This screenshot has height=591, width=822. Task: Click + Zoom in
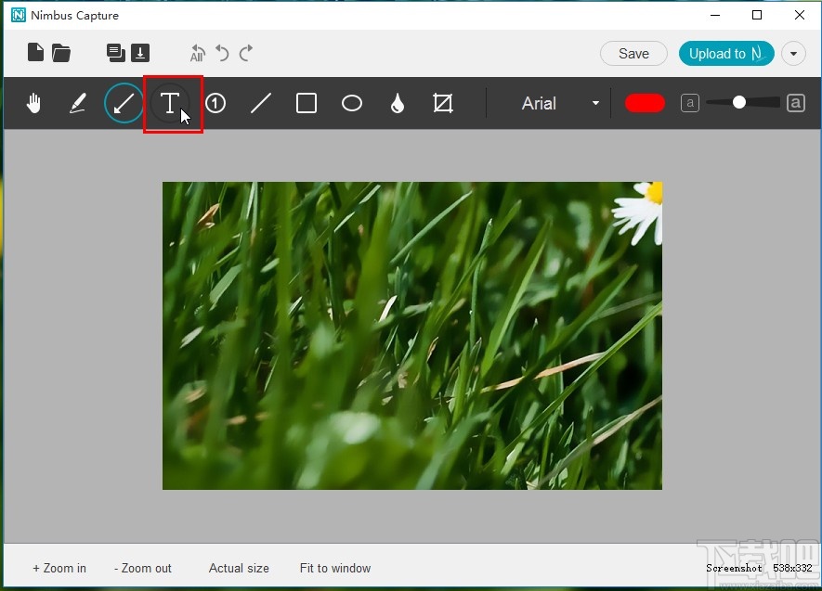point(59,568)
